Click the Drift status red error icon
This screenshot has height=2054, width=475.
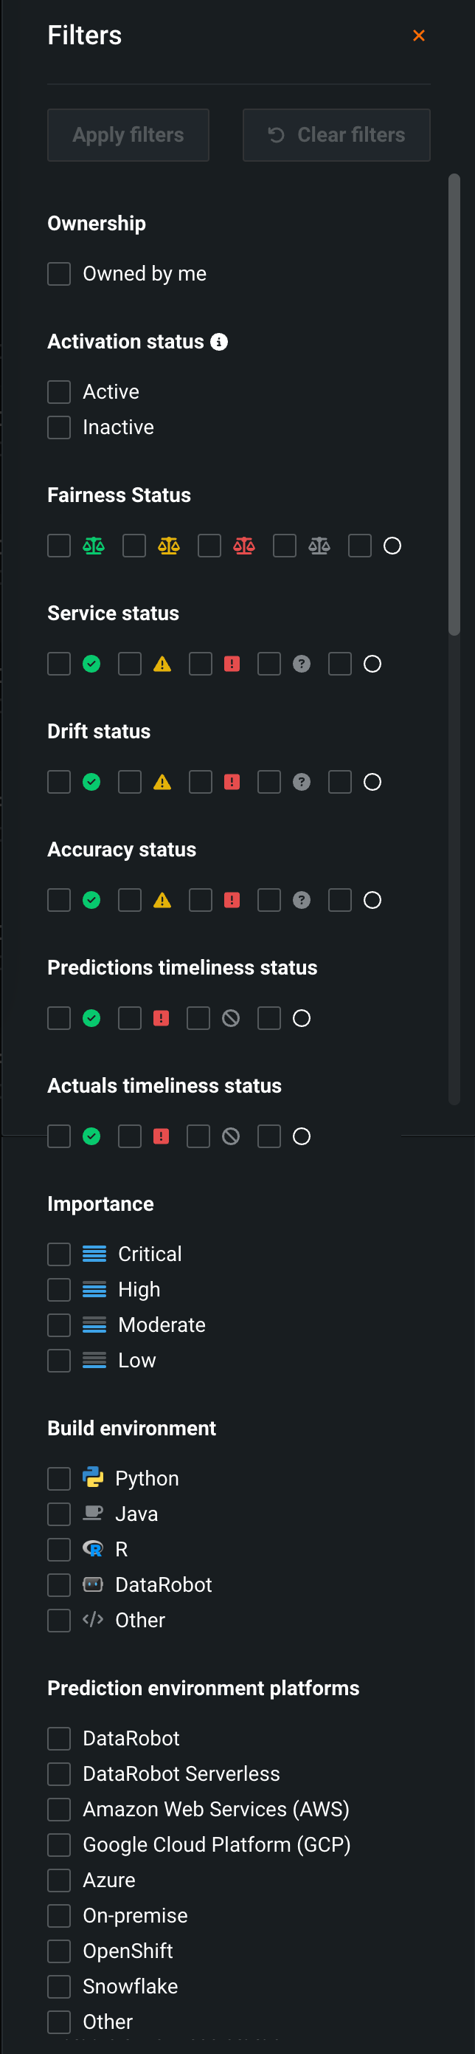[x=232, y=781]
